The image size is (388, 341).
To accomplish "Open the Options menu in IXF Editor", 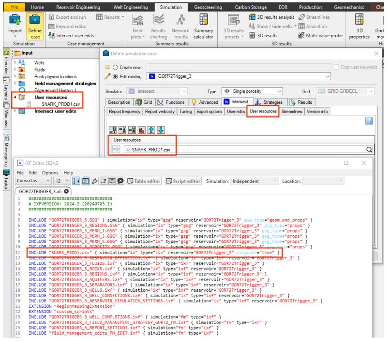I will [50, 173].
